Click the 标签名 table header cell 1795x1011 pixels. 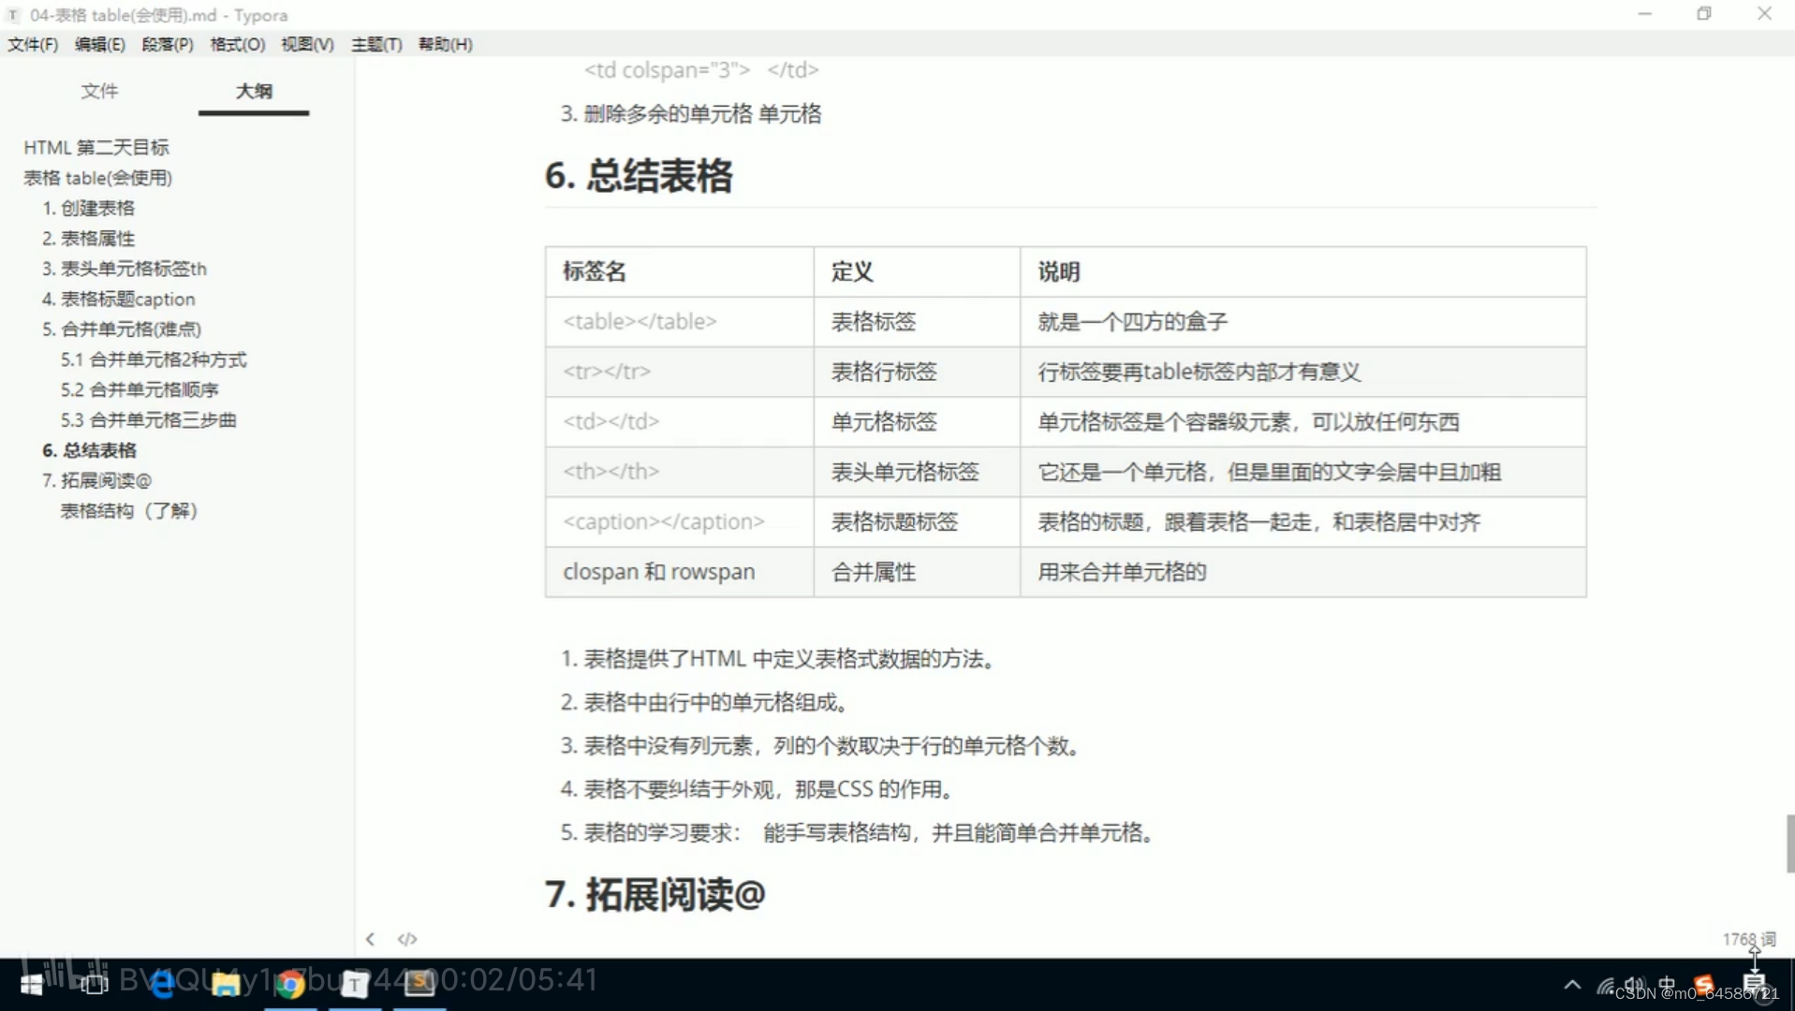pos(679,271)
